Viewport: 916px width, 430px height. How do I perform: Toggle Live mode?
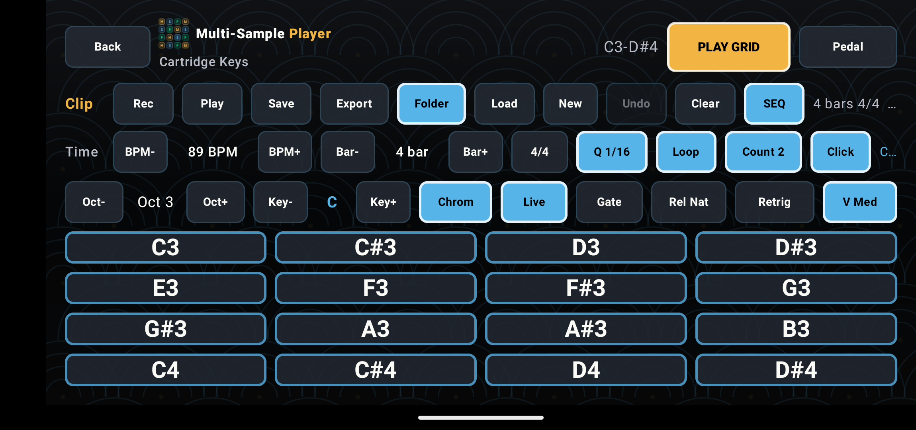[534, 202]
